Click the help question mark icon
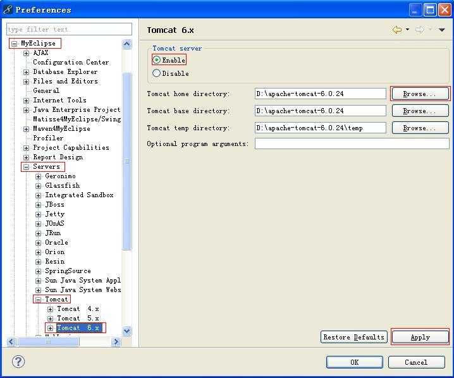The image size is (454, 378). (x=18, y=362)
